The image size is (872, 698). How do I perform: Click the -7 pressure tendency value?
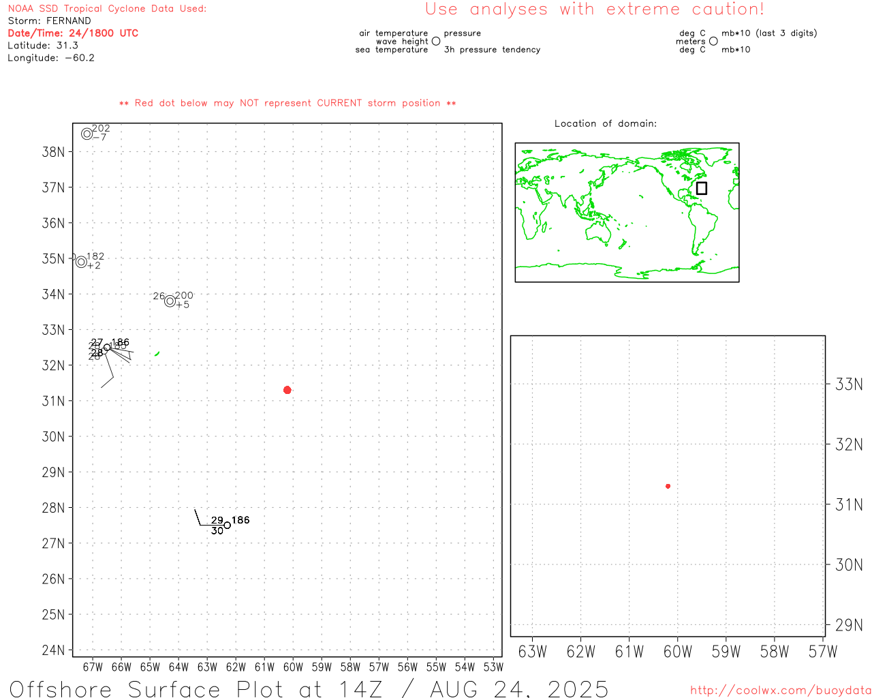[x=99, y=137]
